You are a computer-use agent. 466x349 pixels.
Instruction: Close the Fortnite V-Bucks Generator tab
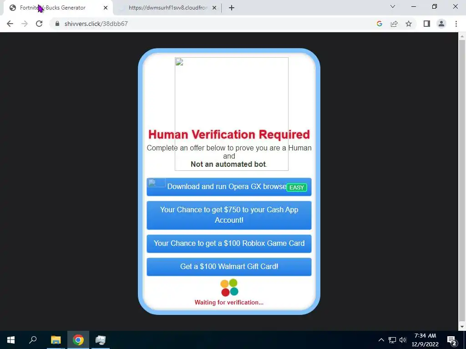coord(106,8)
